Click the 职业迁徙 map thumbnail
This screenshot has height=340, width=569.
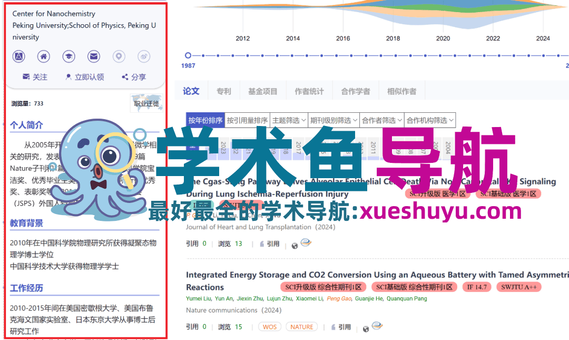click(146, 103)
